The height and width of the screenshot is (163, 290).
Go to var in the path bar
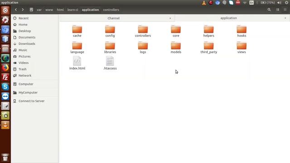tap(39, 10)
